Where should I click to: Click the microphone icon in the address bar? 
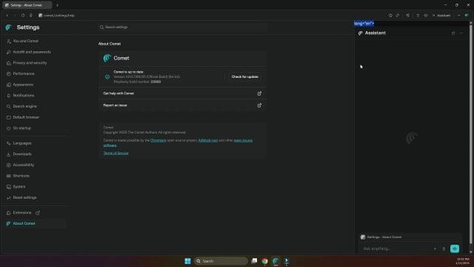[31, 16]
